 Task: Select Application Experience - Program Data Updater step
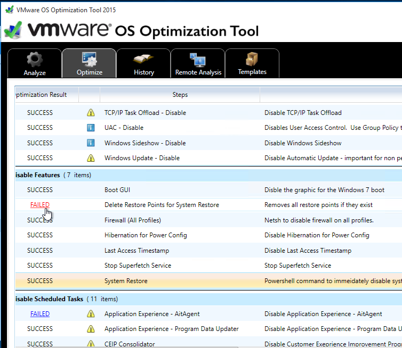point(171,329)
